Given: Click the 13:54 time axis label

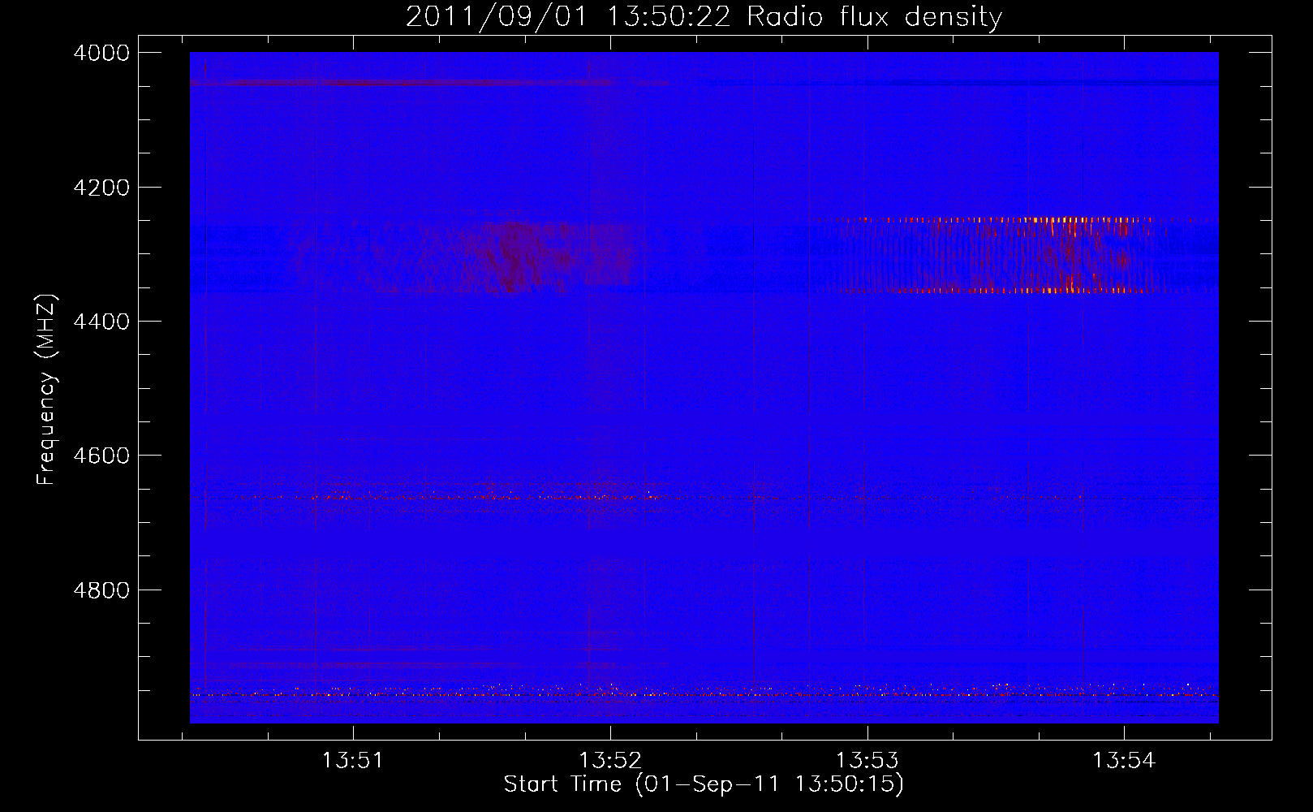Looking at the screenshot, I should (1124, 761).
